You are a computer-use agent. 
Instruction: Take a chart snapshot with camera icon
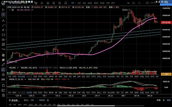pos(134,3)
